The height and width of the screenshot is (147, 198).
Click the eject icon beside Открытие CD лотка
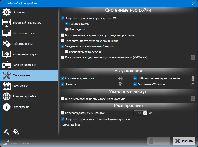click(x=193, y=84)
